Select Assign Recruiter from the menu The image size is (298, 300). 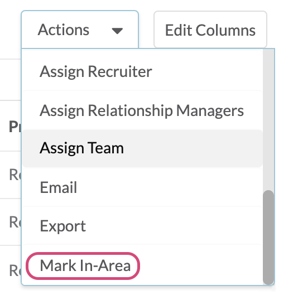(142, 71)
